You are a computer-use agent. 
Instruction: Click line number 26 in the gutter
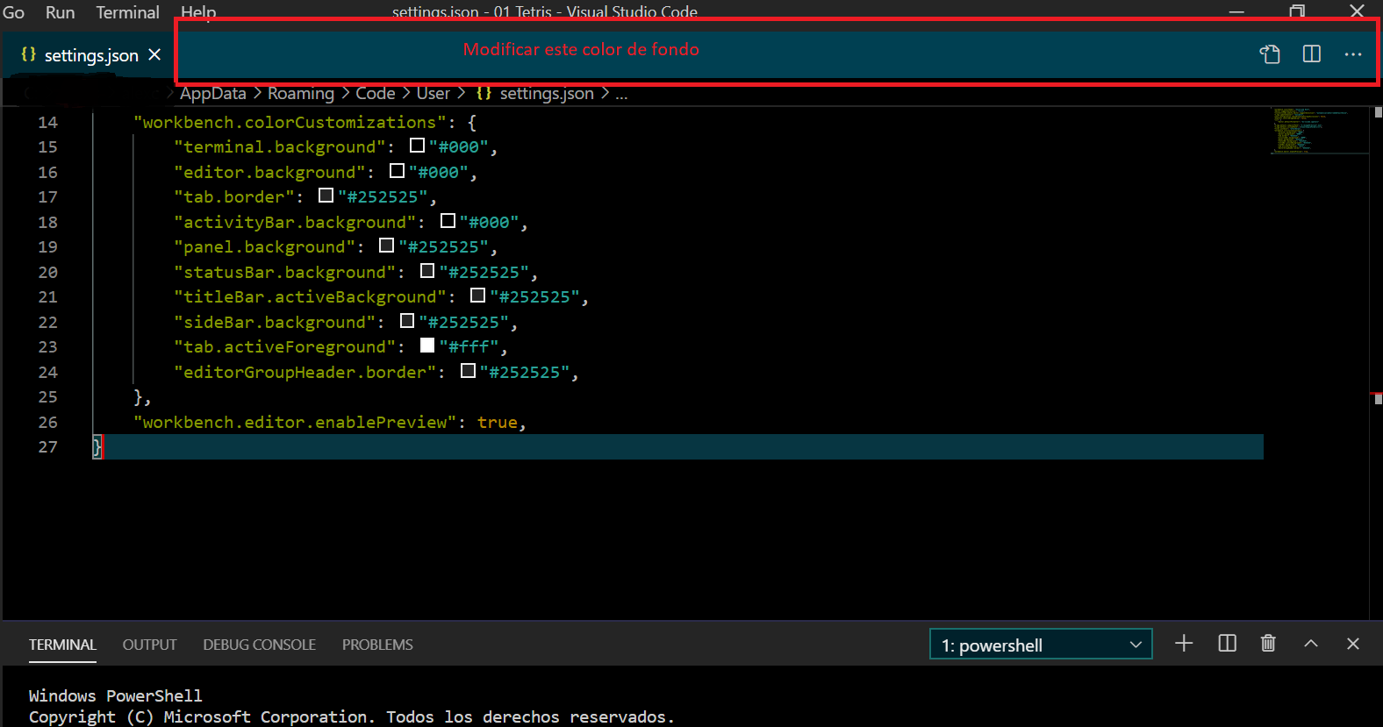(47, 423)
